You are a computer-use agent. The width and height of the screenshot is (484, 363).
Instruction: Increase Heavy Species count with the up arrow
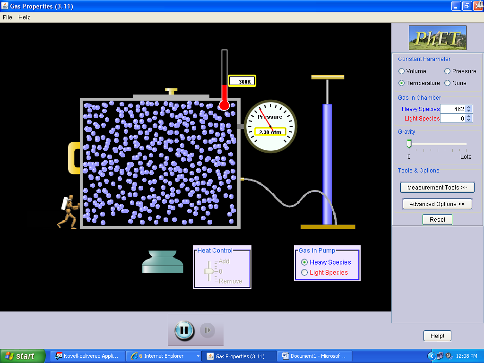tap(468, 107)
